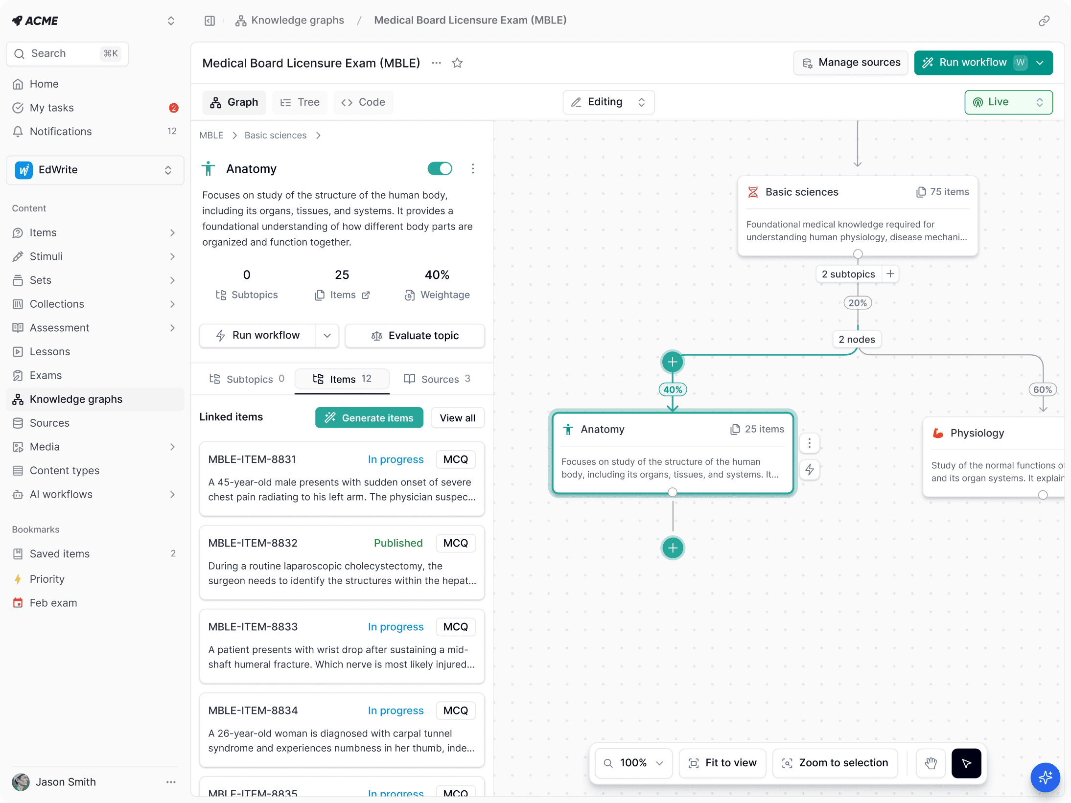
Task: Open the Editing mode dropdown
Action: click(x=608, y=102)
